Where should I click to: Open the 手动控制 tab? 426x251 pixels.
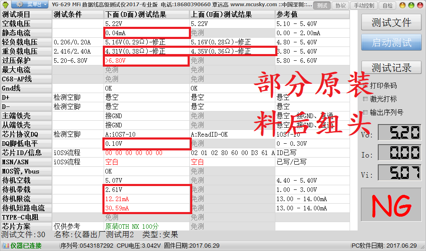[363, 5]
